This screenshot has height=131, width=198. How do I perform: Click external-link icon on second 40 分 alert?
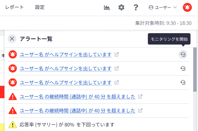[140, 111]
